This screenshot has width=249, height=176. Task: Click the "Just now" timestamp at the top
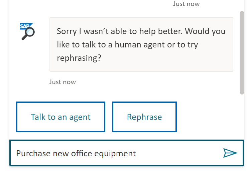(186, 4)
